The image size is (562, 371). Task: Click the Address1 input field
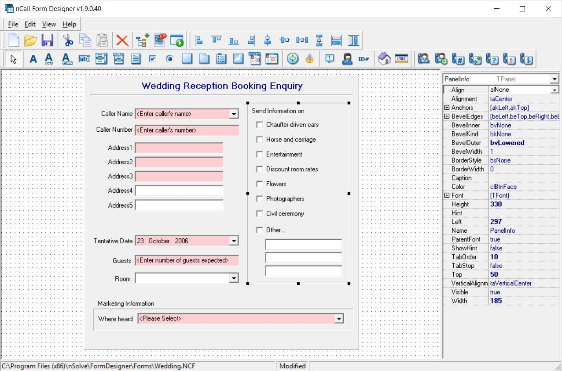pyautogui.click(x=179, y=148)
